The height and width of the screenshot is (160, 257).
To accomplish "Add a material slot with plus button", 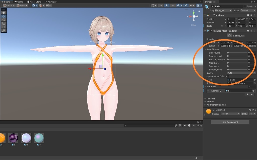I will click(247, 94).
